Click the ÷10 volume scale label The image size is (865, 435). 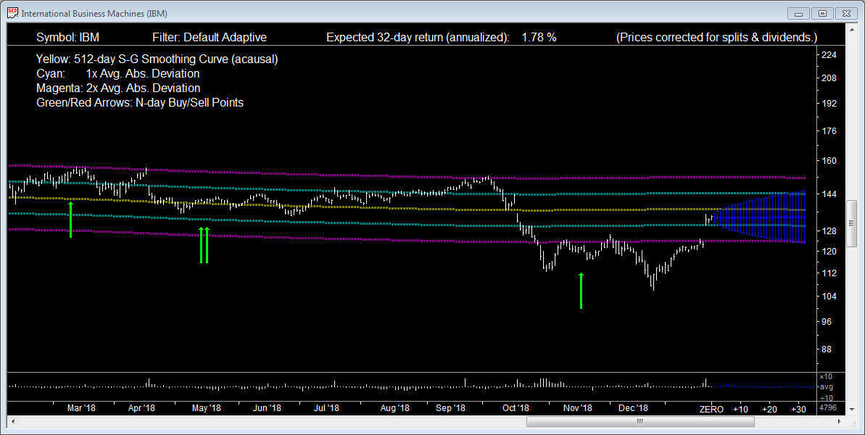click(x=826, y=397)
